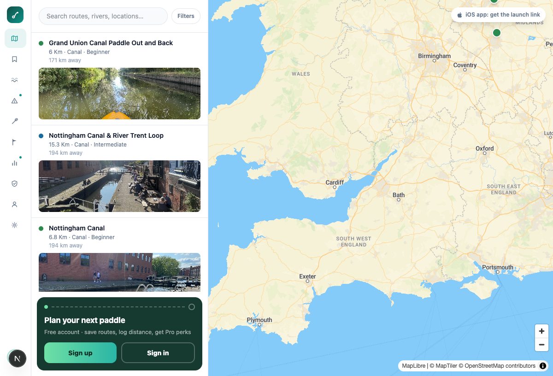Toggle light theme sun icon
553x376 pixels.
15,225
